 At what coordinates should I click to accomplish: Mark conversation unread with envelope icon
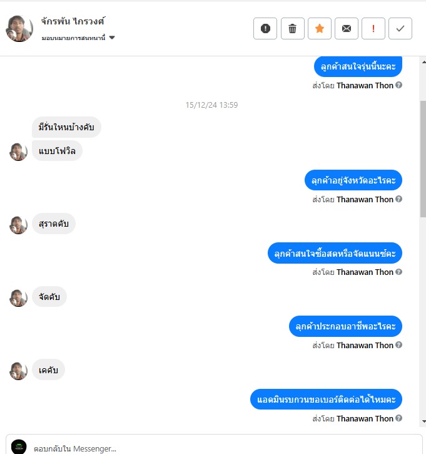[x=347, y=28]
